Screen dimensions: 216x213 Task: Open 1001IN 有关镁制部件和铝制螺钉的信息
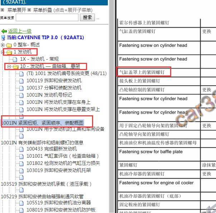[42, 143]
